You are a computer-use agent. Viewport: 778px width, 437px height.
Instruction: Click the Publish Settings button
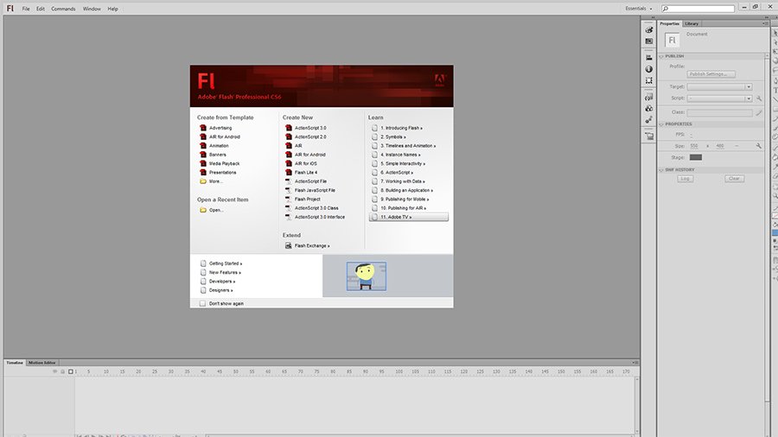[711, 74]
